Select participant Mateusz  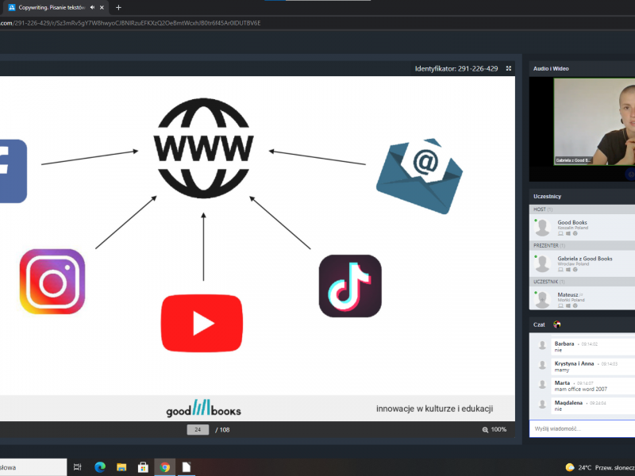(x=582, y=298)
